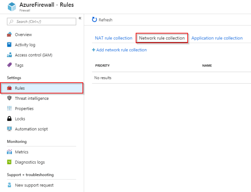The height and width of the screenshot is (192, 251).
Task: Select Rules under Settings
Action: [x=42, y=88]
